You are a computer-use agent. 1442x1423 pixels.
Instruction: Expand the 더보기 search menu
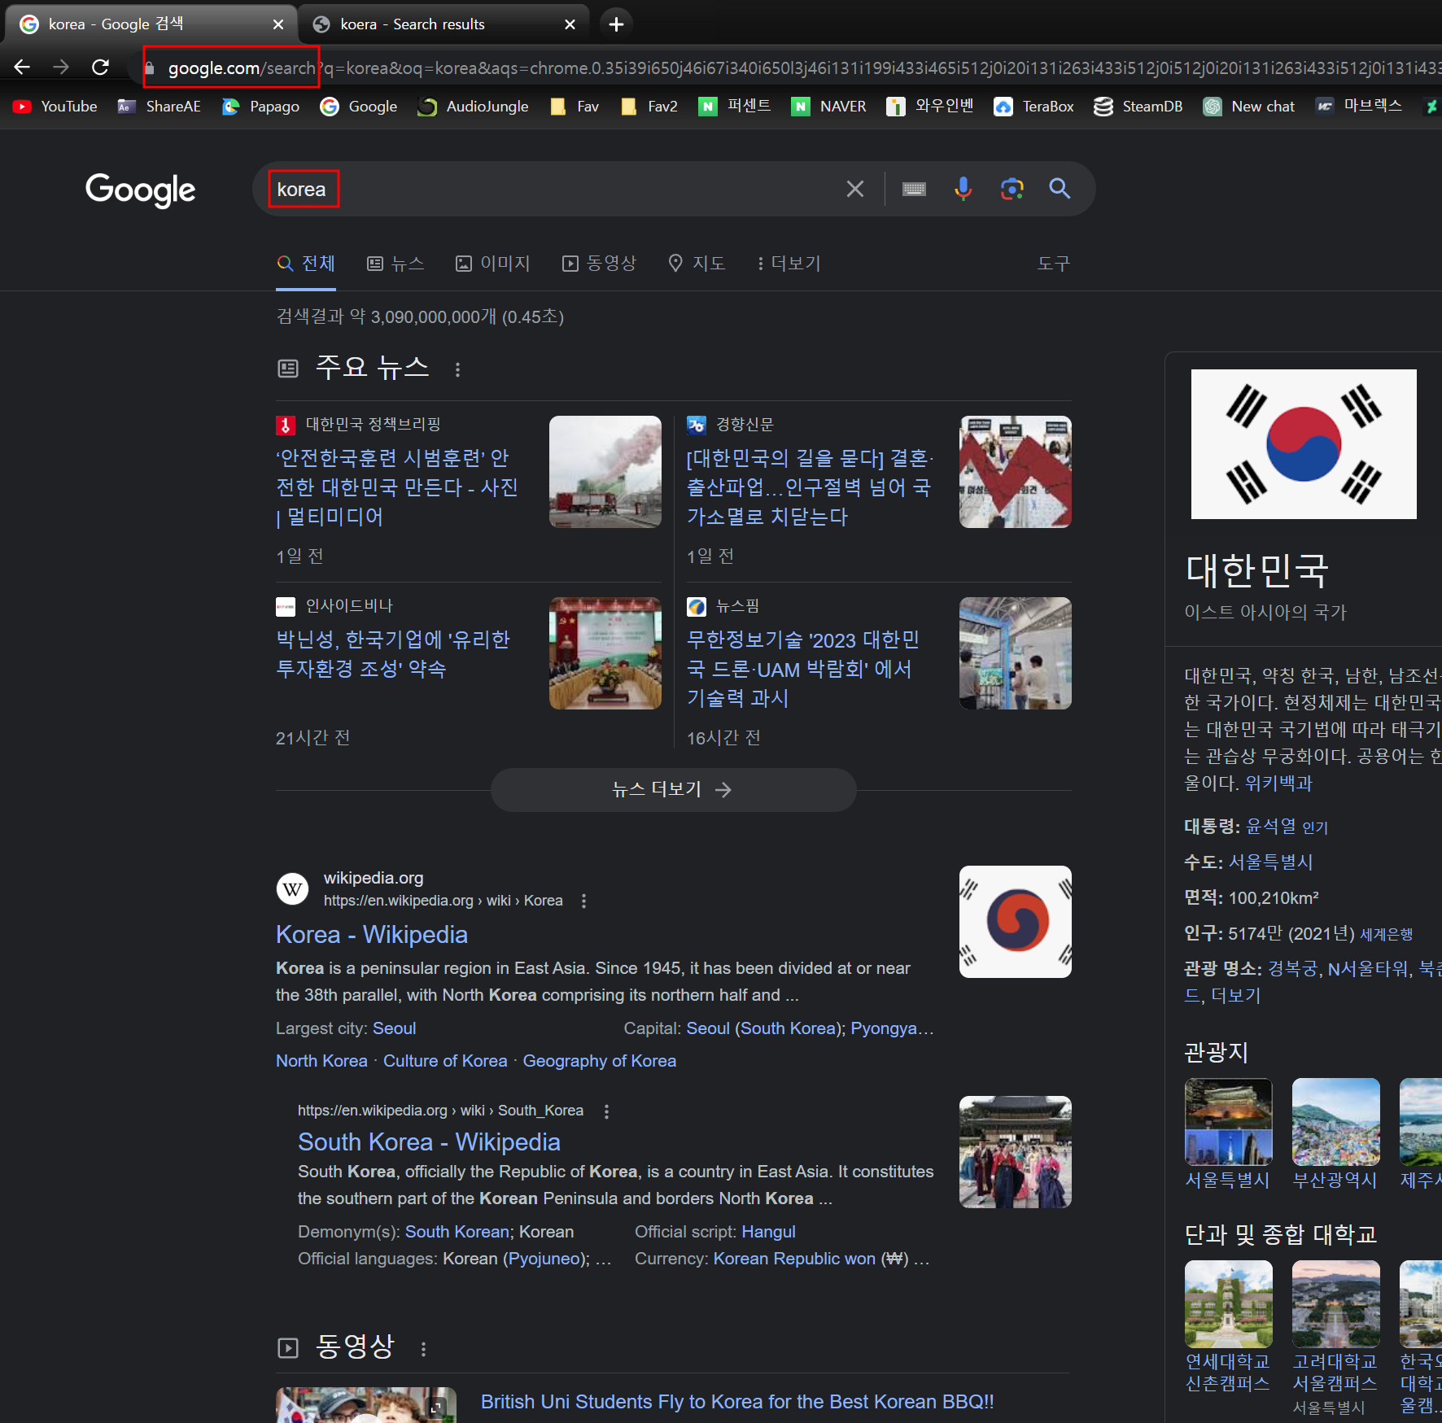tap(789, 264)
